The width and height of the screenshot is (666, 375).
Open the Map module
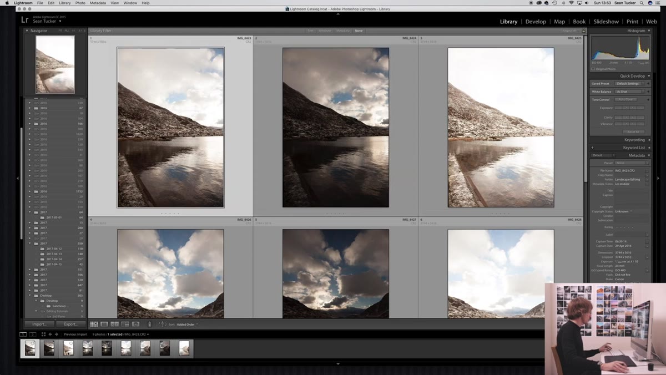point(559,22)
